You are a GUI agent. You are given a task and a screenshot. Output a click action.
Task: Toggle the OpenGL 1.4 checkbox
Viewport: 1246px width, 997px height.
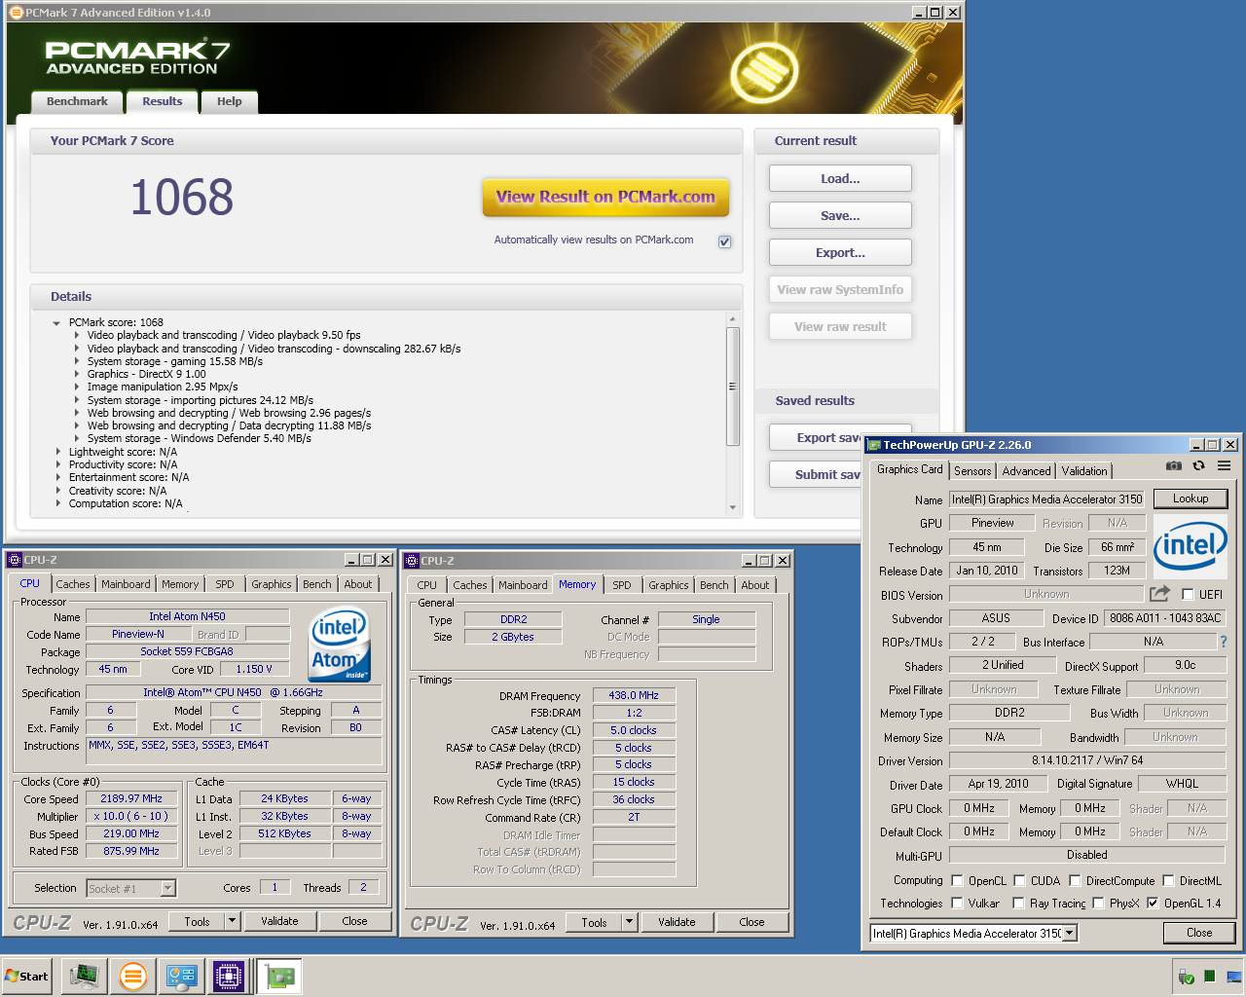(x=1153, y=903)
